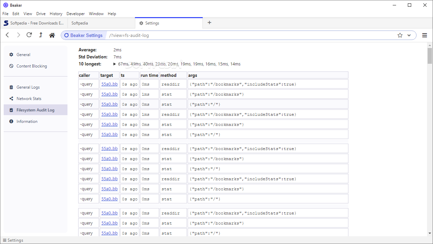Open the File menu
Image resolution: width=433 pixels, height=244 pixels.
5,14
